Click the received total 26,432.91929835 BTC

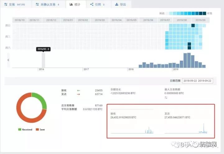pos(124,117)
